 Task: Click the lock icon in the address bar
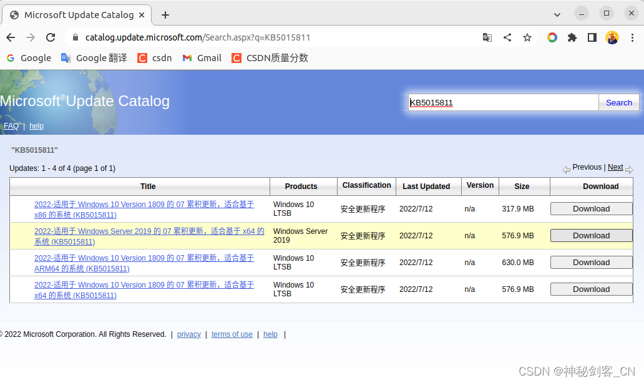(75, 37)
